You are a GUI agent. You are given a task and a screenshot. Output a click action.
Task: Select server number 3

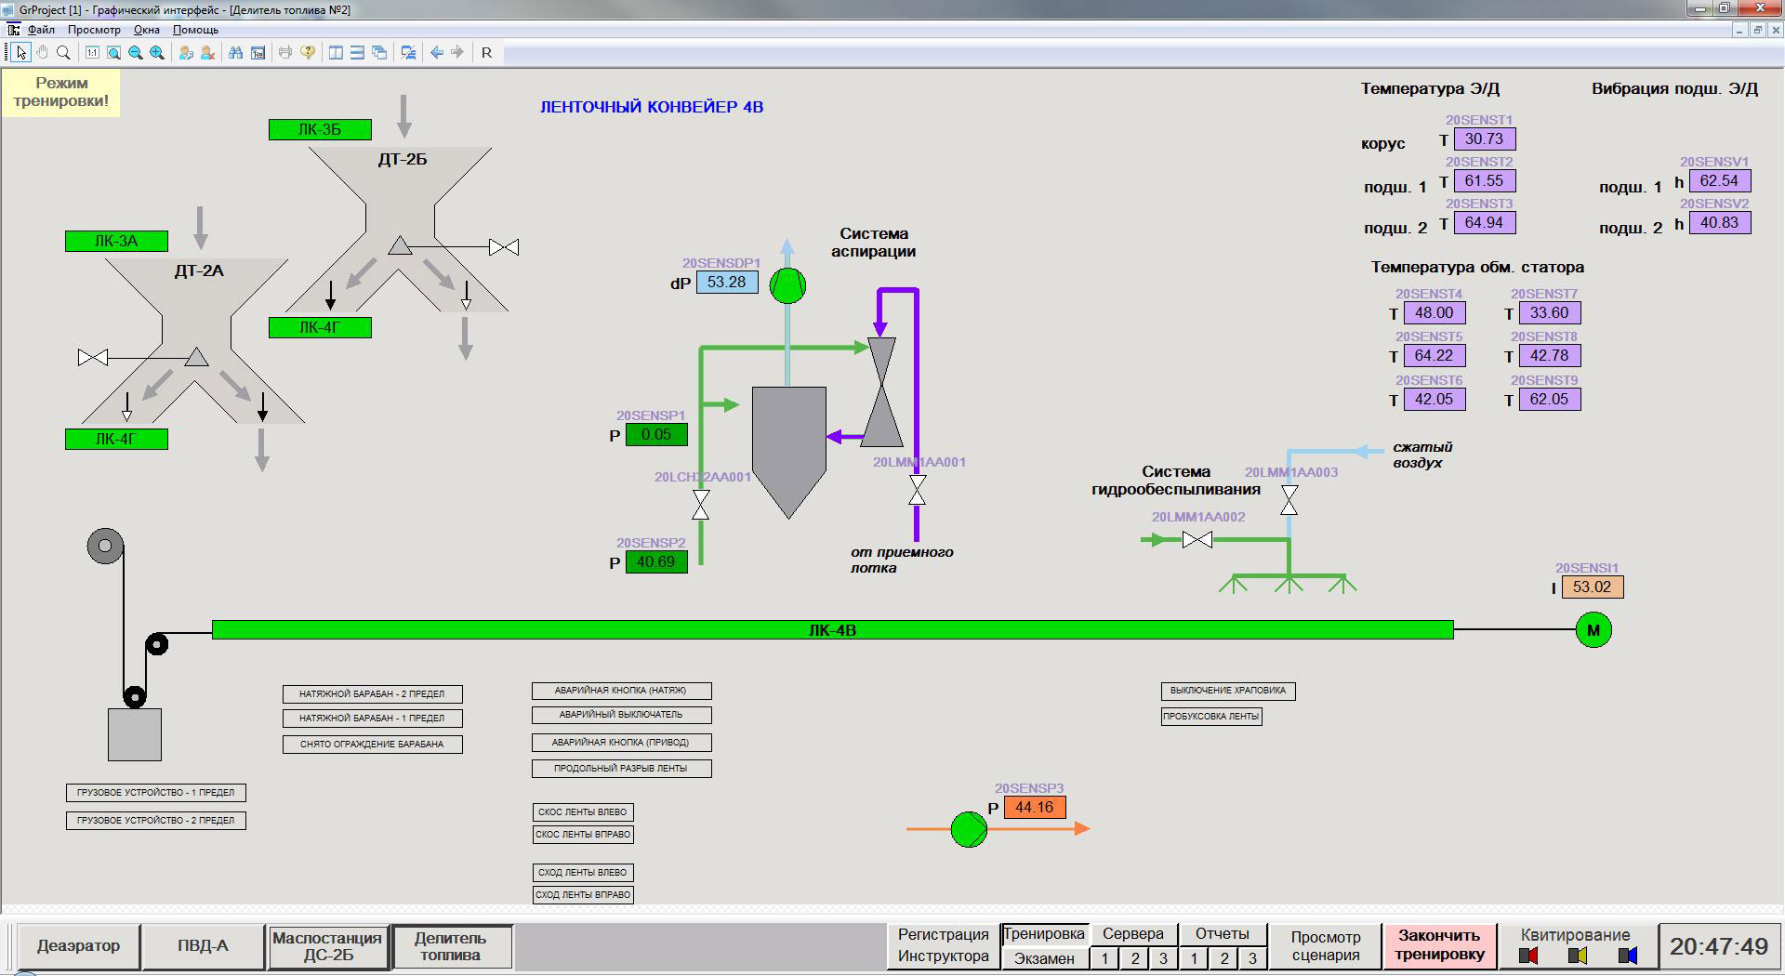pyautogui.click(x=1163, y=958)
